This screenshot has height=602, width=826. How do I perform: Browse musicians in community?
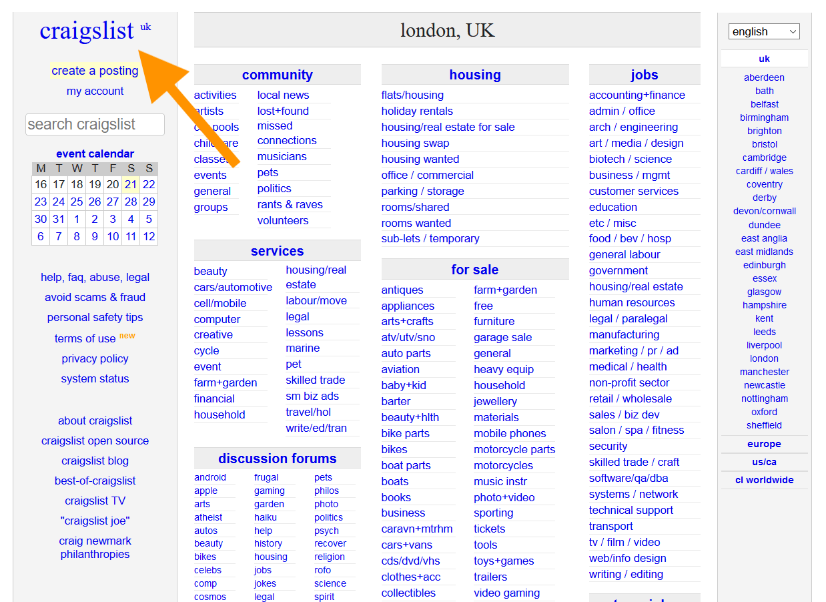point(282,156)
